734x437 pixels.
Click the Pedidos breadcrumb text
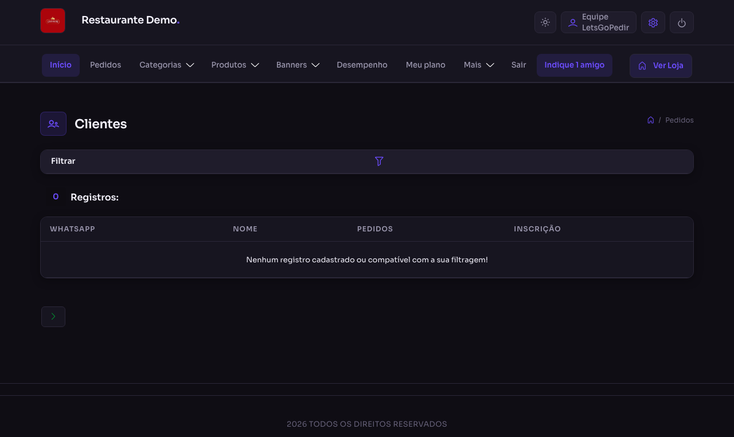point(680,120)
